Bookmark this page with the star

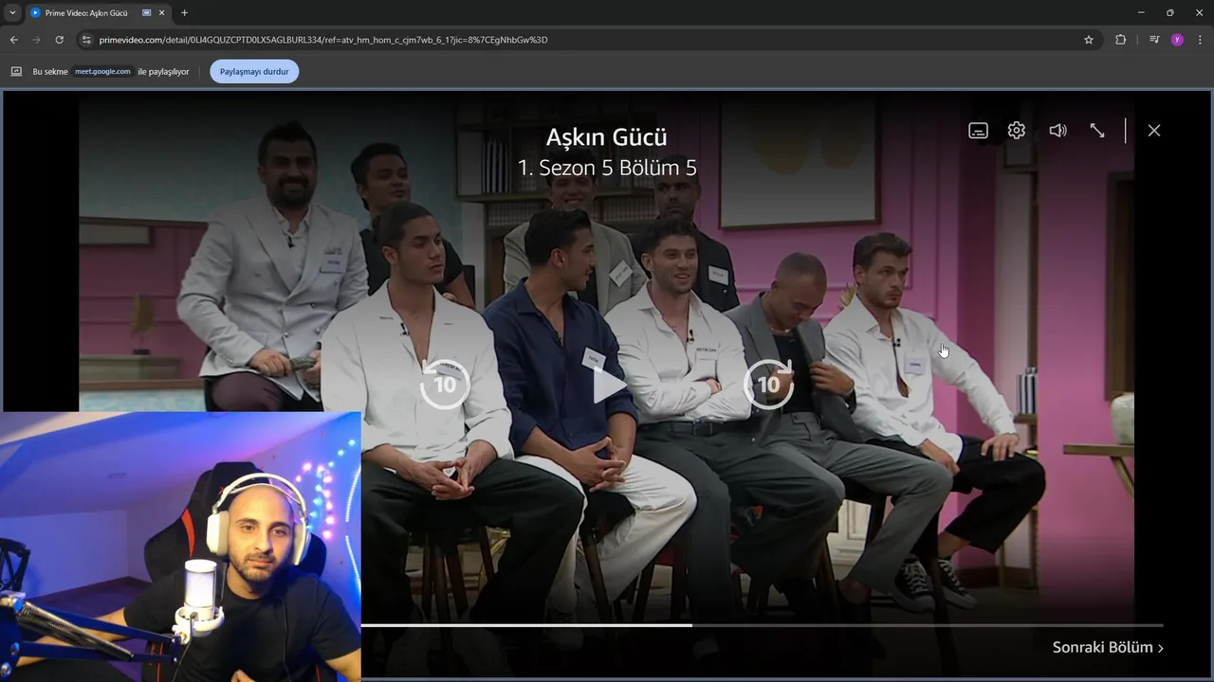(1089, 40)
